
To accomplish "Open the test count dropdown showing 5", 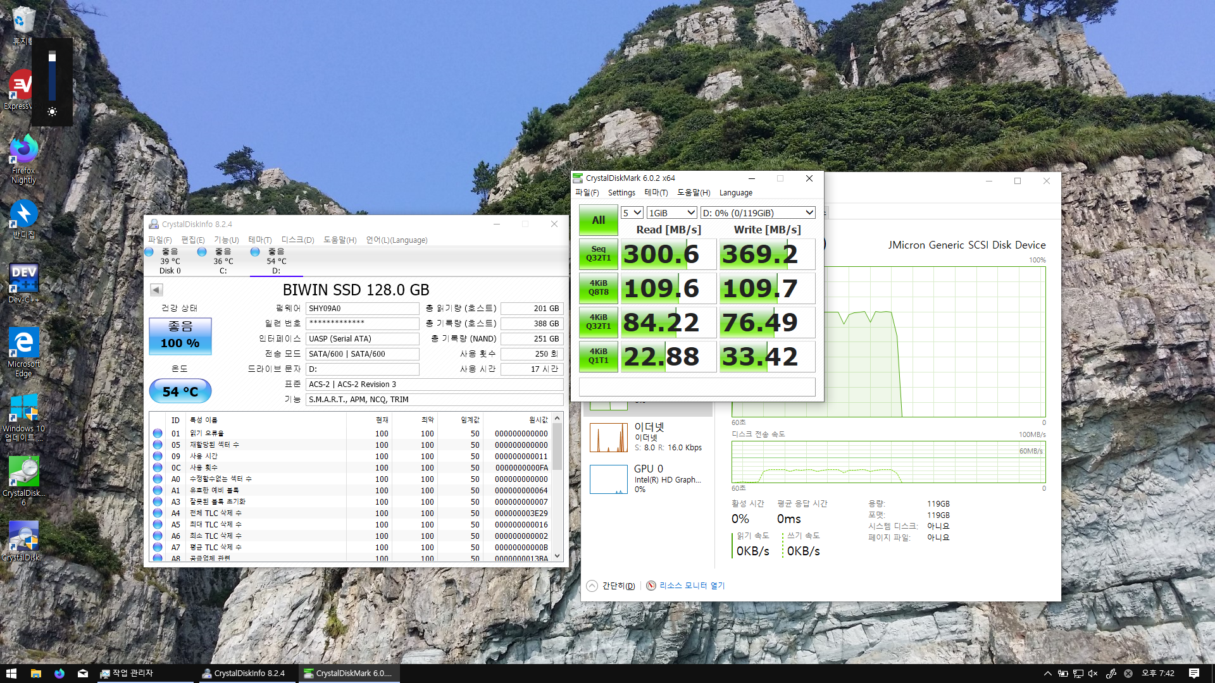I will [x=632, y=213].
